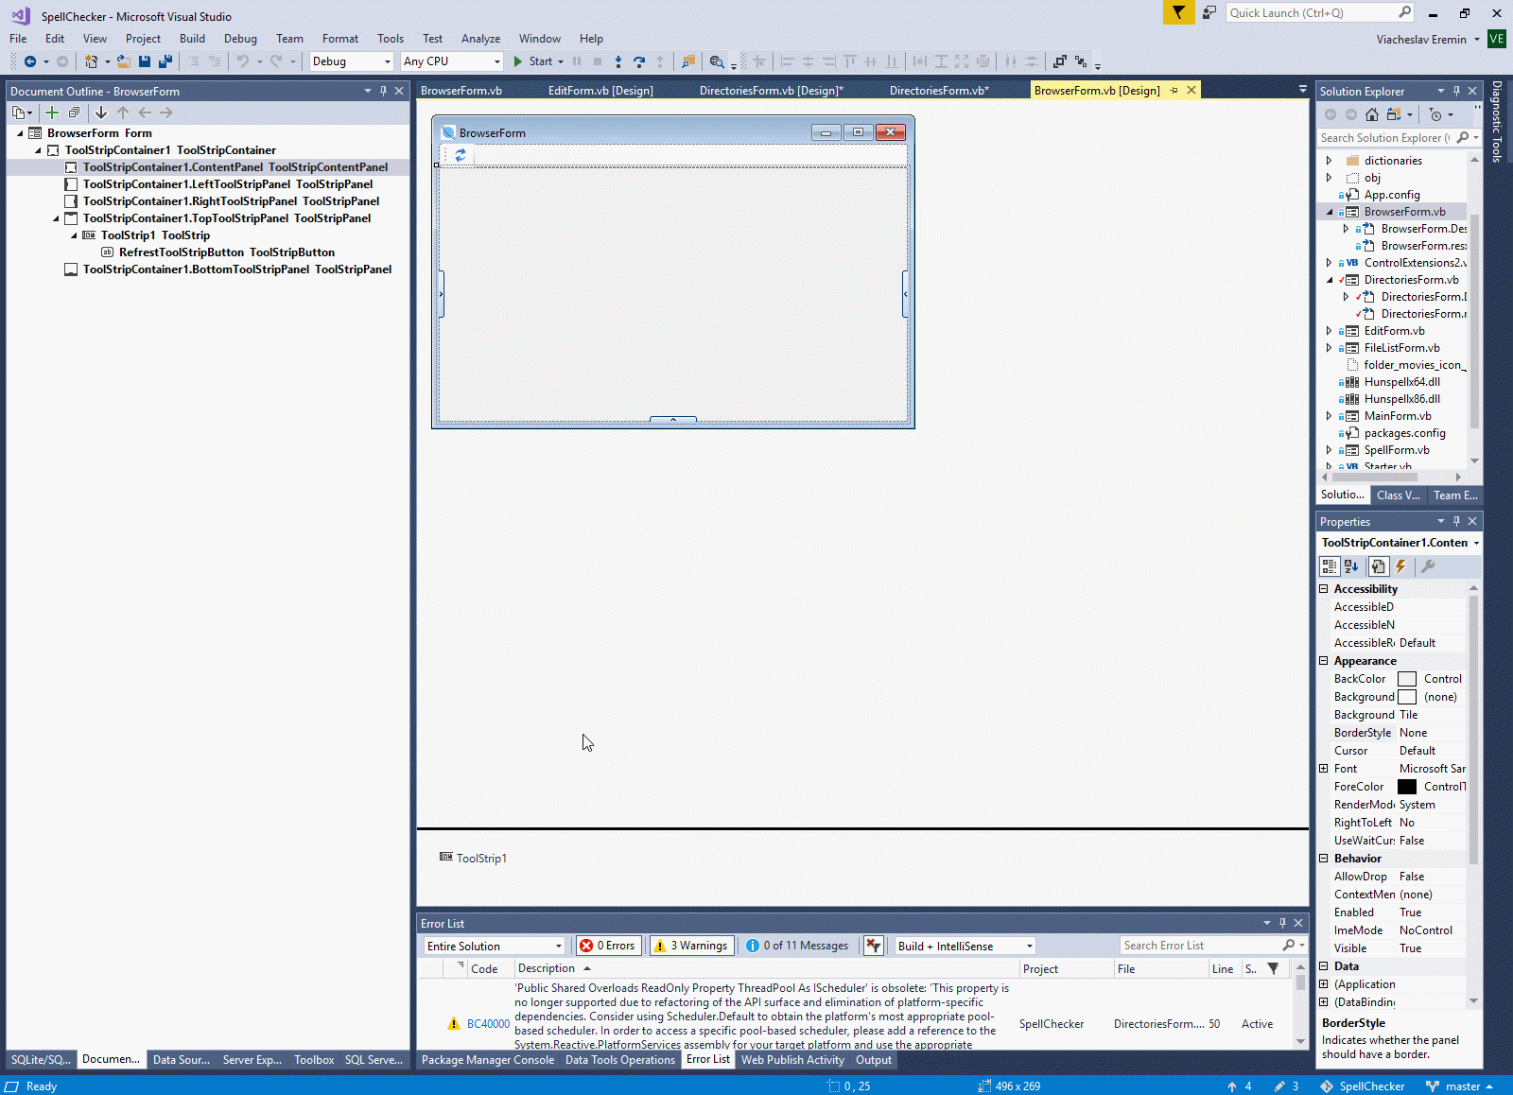This screenshot has height=1095, width=1513.
Task: Expand the dictionaries folder in Solution Explorer
Action: pos(1329,161)
